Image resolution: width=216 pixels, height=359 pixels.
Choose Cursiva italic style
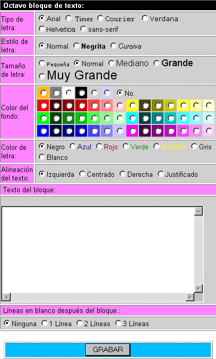click(114, 46)
